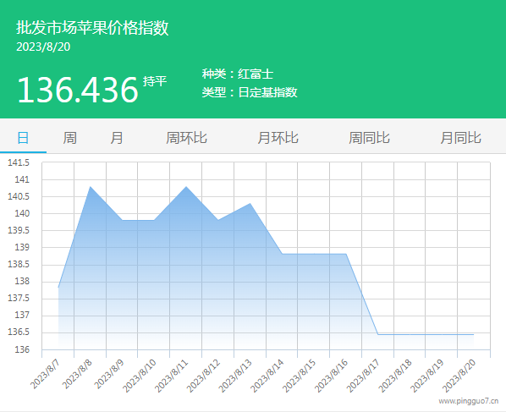Click the 2023/8/13 data point on chart
The width and height of the screenshot is (506, 412).
[x=250, y=203]
